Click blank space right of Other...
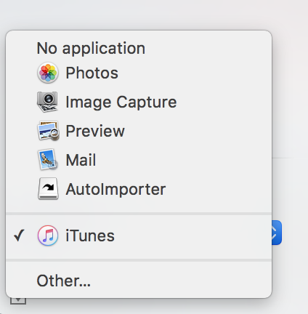The width and height of the screenshot is (308, 314). coord(179,281)
